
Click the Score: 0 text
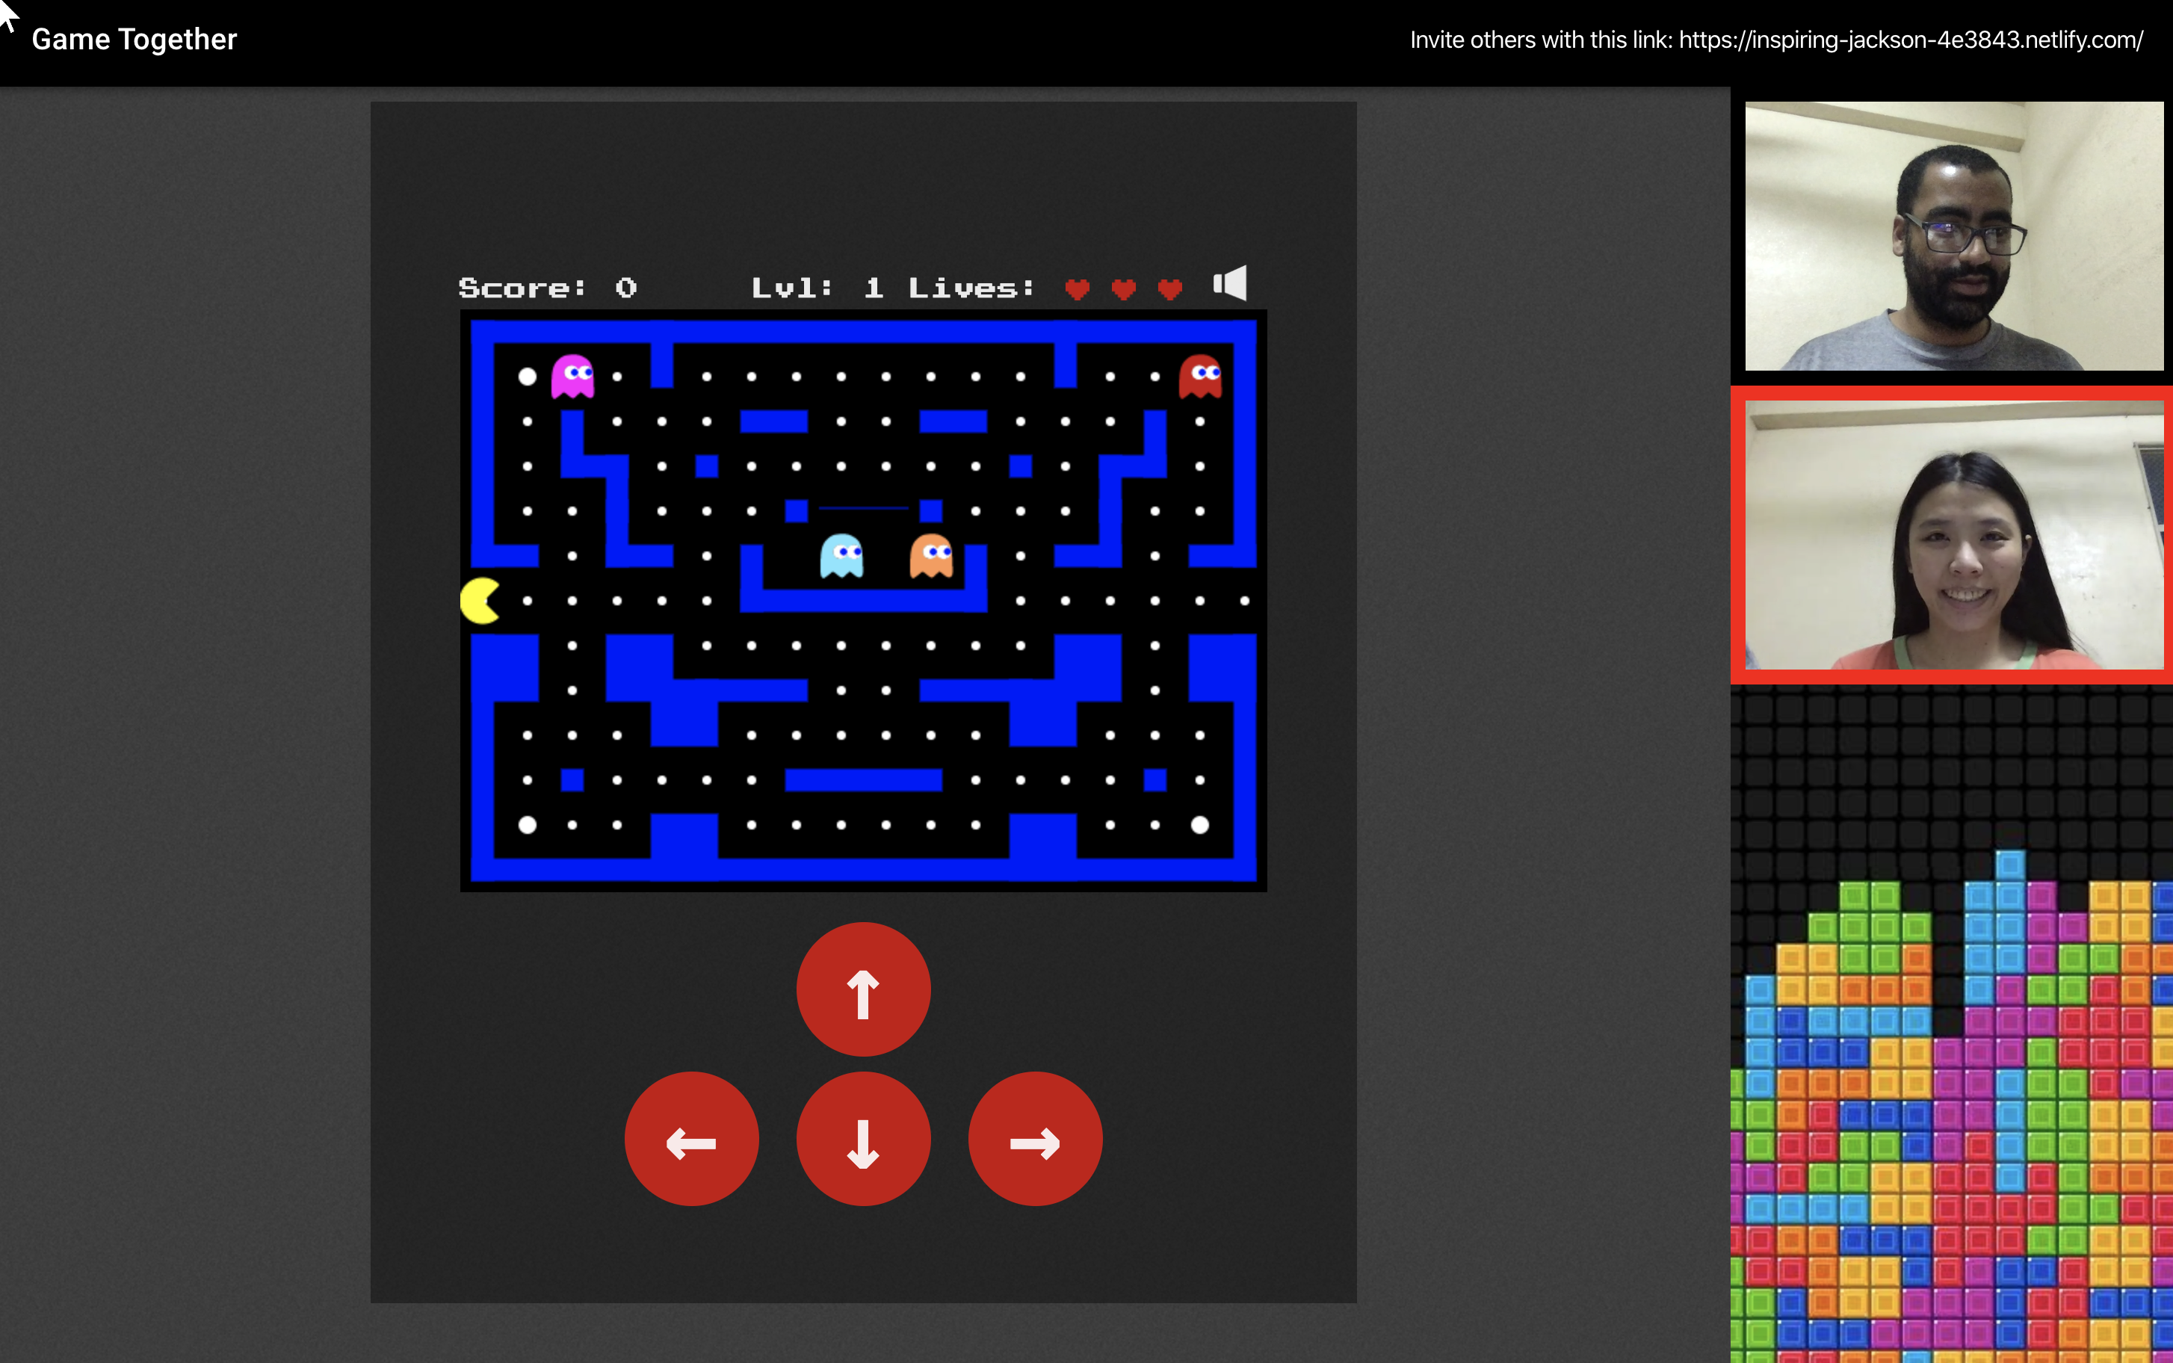[548, 288]
